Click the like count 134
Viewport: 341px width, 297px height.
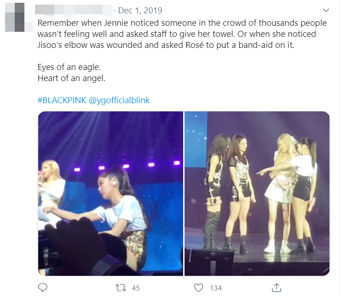click(216, 288)
